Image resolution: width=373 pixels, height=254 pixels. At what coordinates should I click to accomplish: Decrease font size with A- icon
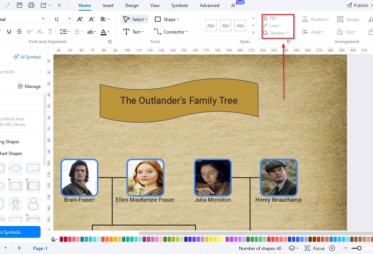91,19
